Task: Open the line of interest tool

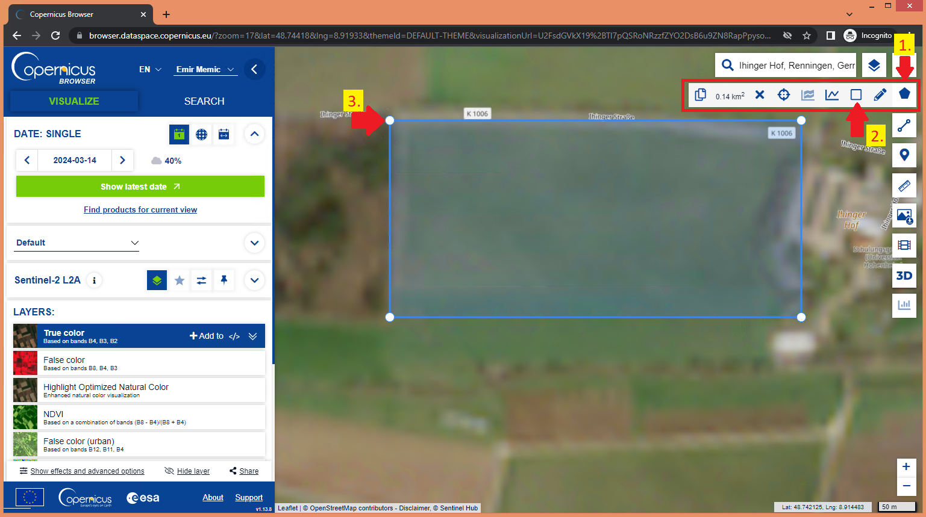Action: 904,126
